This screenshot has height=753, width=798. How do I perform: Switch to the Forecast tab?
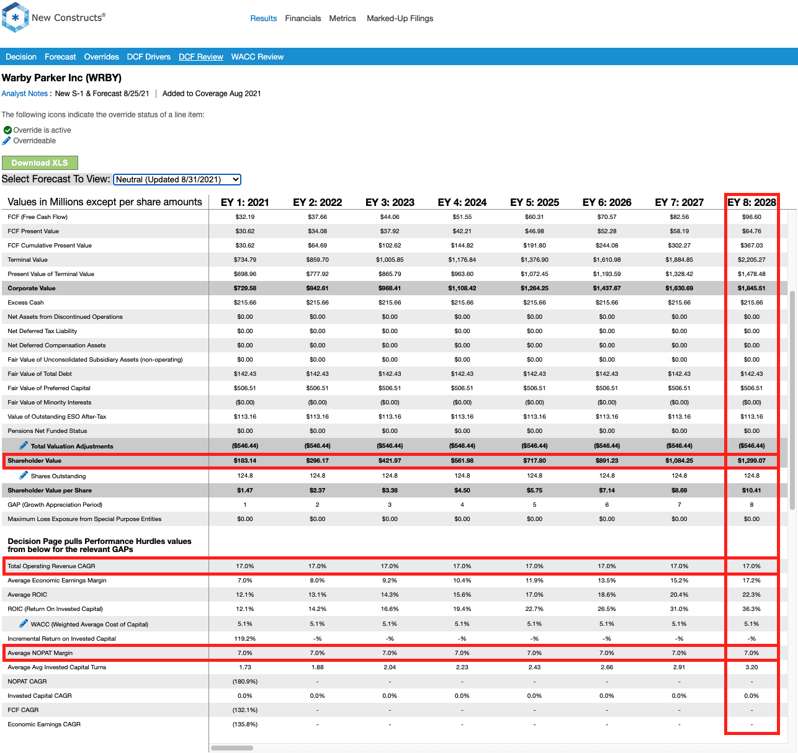[60, 56]
